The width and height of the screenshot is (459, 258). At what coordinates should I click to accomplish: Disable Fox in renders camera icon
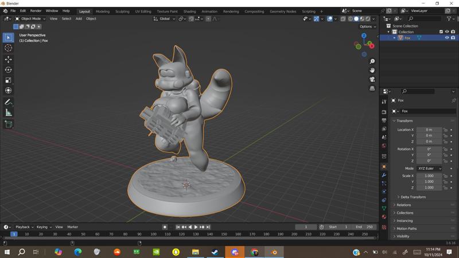click(453, 38)
